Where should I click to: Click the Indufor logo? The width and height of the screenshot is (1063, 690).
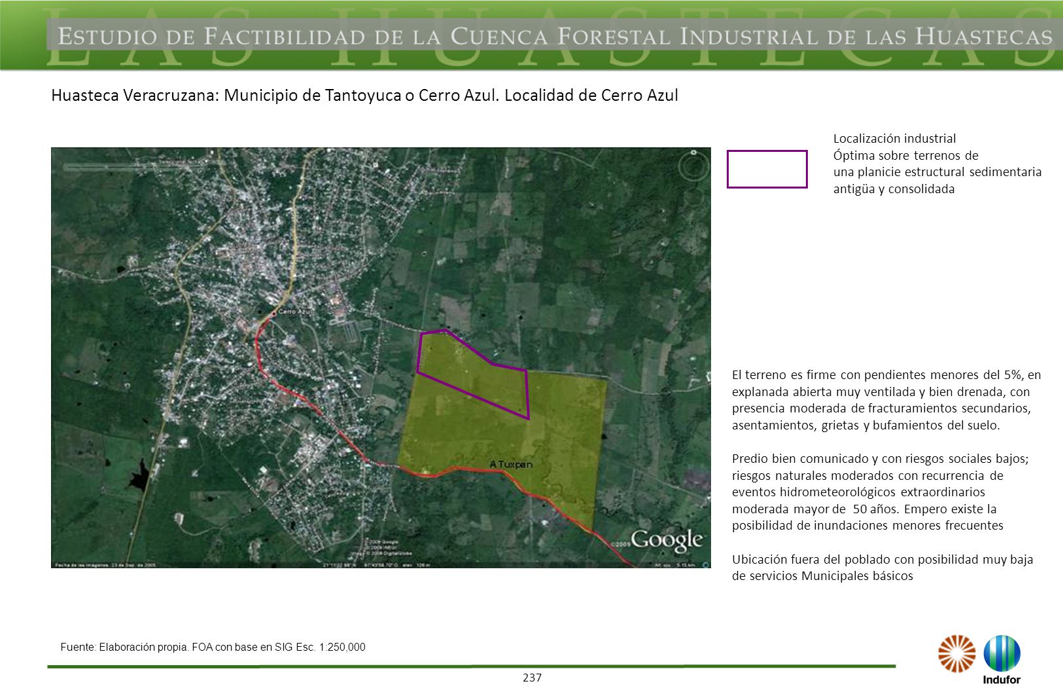coord(1002,660)
